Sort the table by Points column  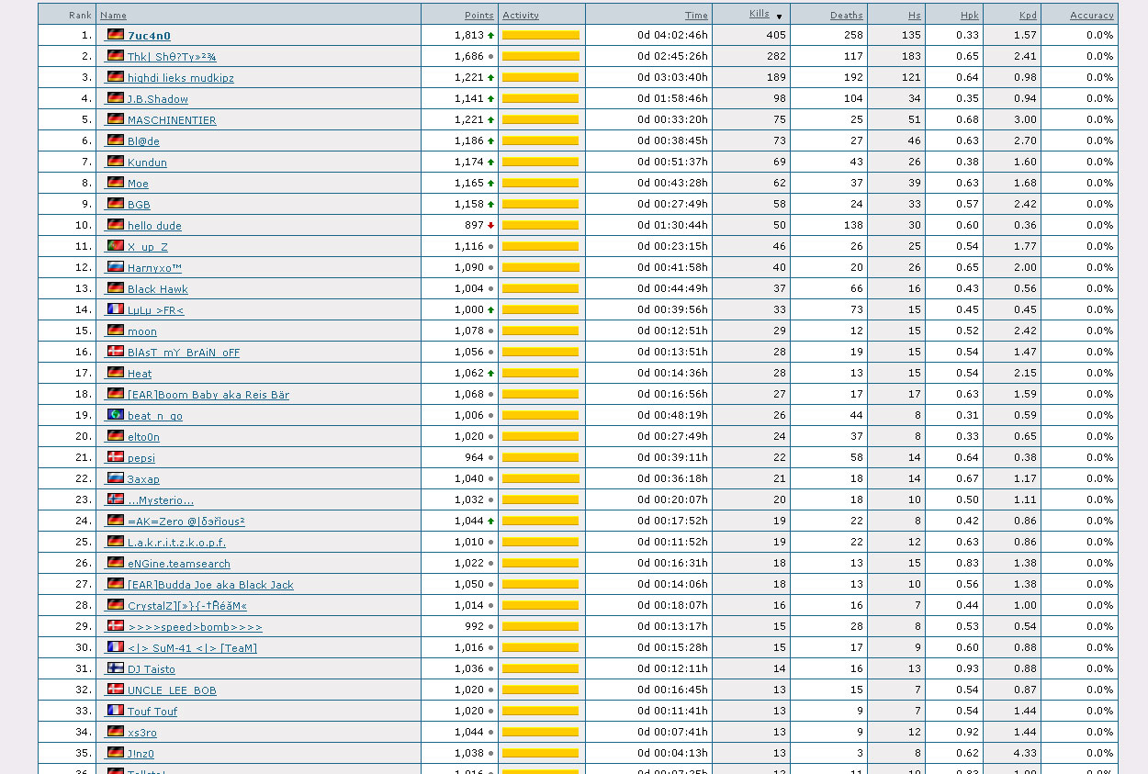(x=478, y=16)
